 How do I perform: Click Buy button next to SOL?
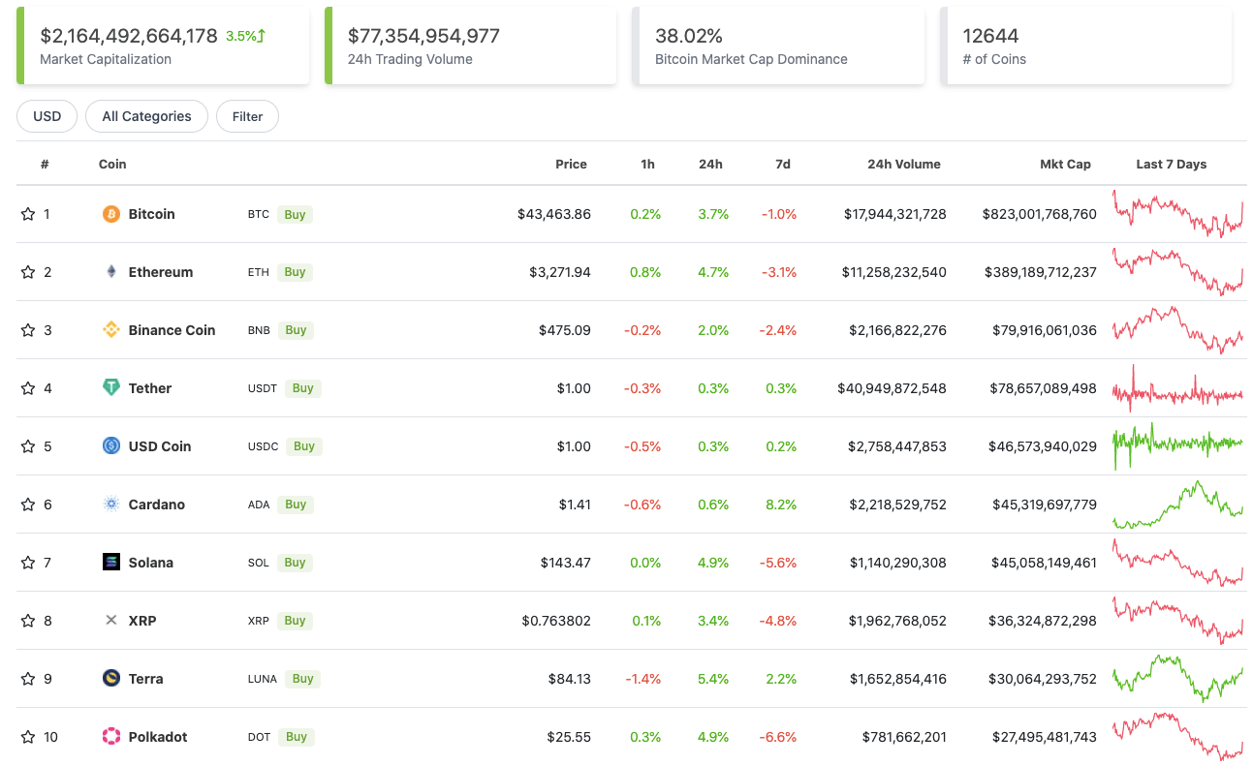pos(295,563)
